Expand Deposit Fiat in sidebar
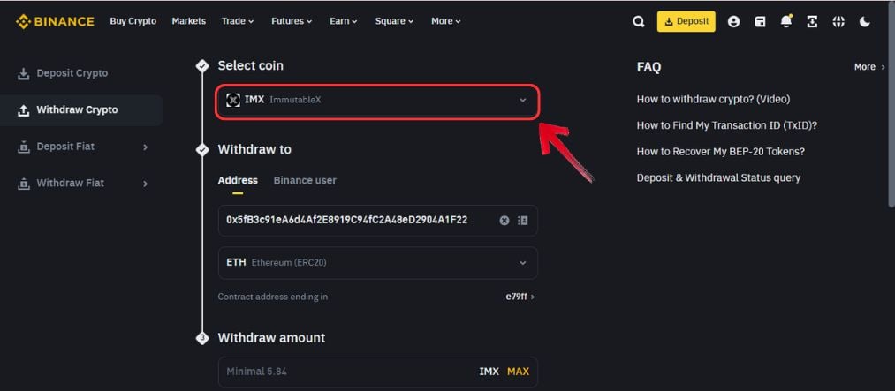The image size is (895, 391). point(83,147)
